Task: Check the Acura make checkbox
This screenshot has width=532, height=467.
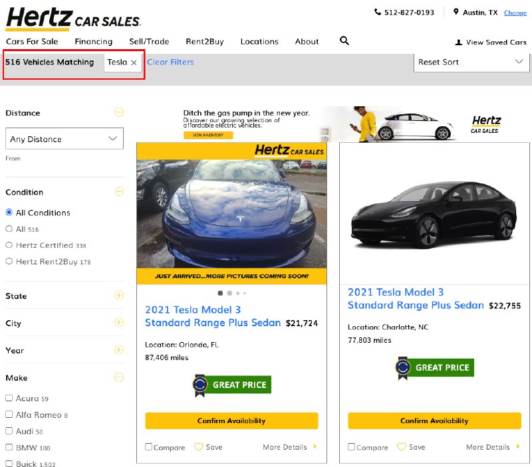Action: tap(9, 398)
